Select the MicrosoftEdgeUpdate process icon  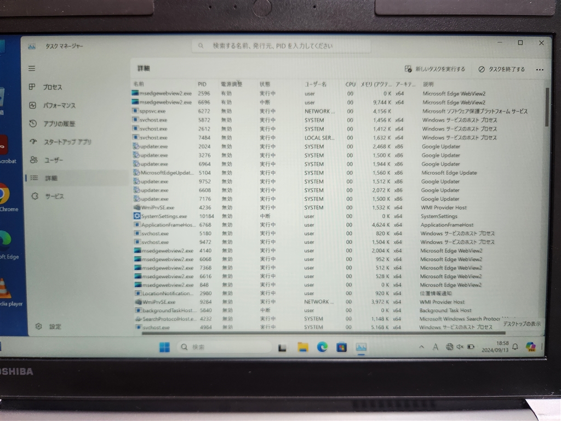(x=136, y=173)
